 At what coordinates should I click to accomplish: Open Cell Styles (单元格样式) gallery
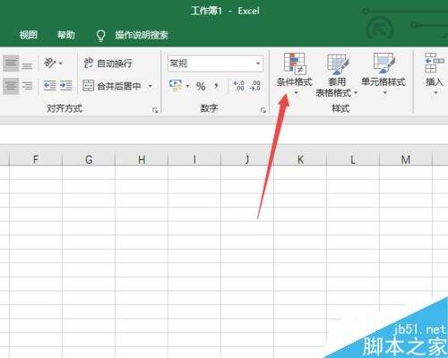coord(383,73)
